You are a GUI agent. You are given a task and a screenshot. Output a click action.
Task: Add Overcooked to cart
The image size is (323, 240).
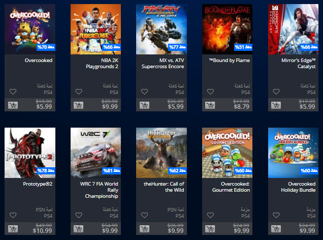pyautogui.click(x=13, y=105)
